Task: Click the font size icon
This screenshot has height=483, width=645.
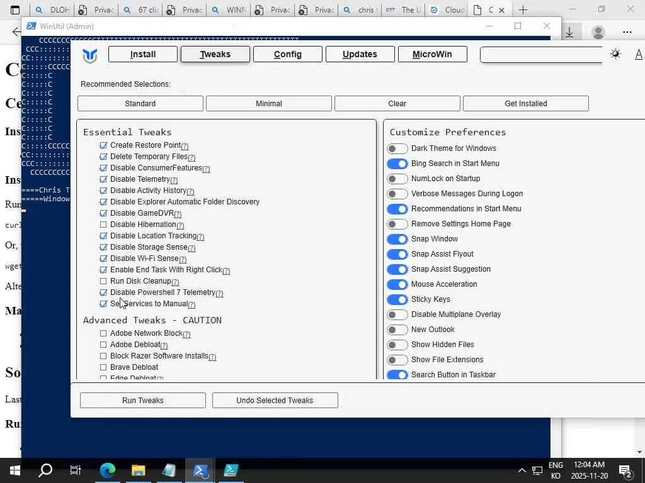Action: coord(639,54)
